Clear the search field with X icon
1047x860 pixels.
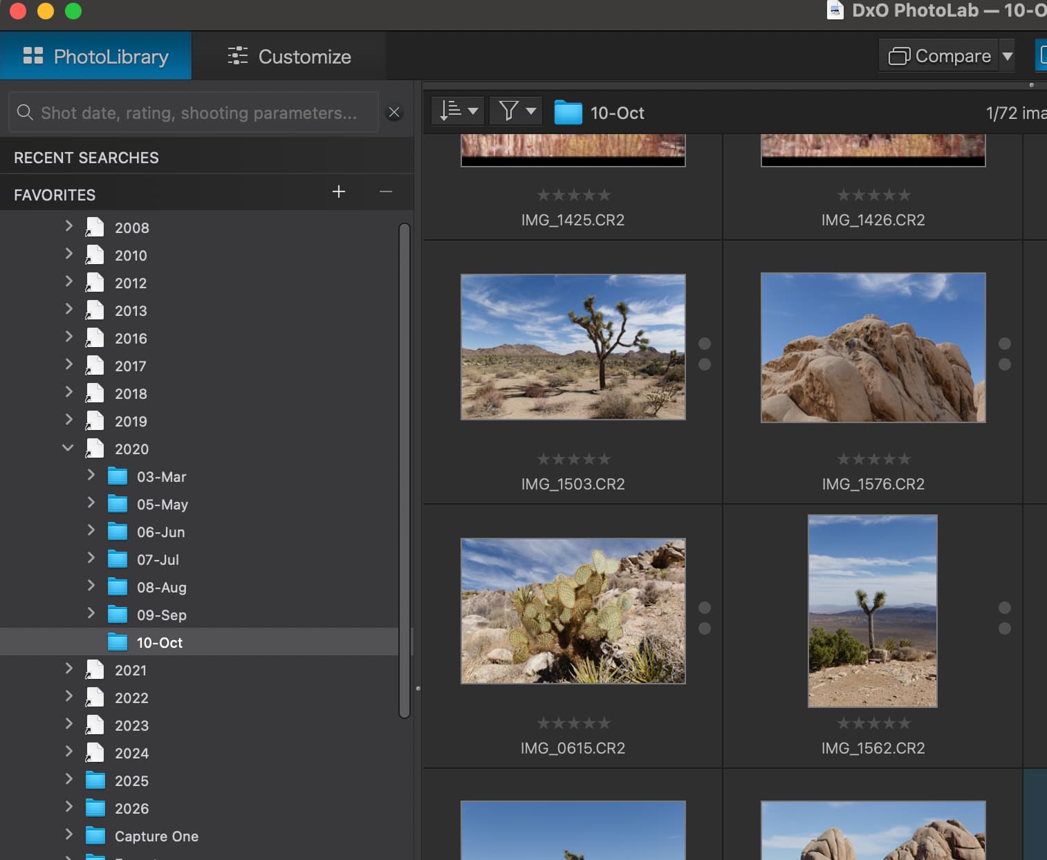[x=394, y=113]
